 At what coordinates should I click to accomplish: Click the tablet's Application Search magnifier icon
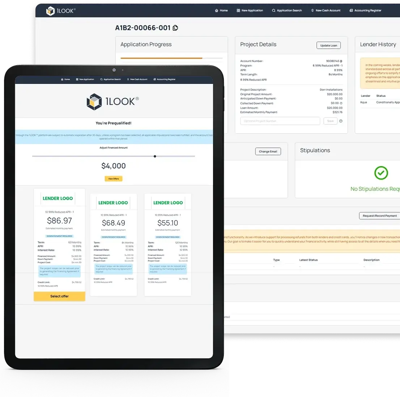[x=101, y=79]
